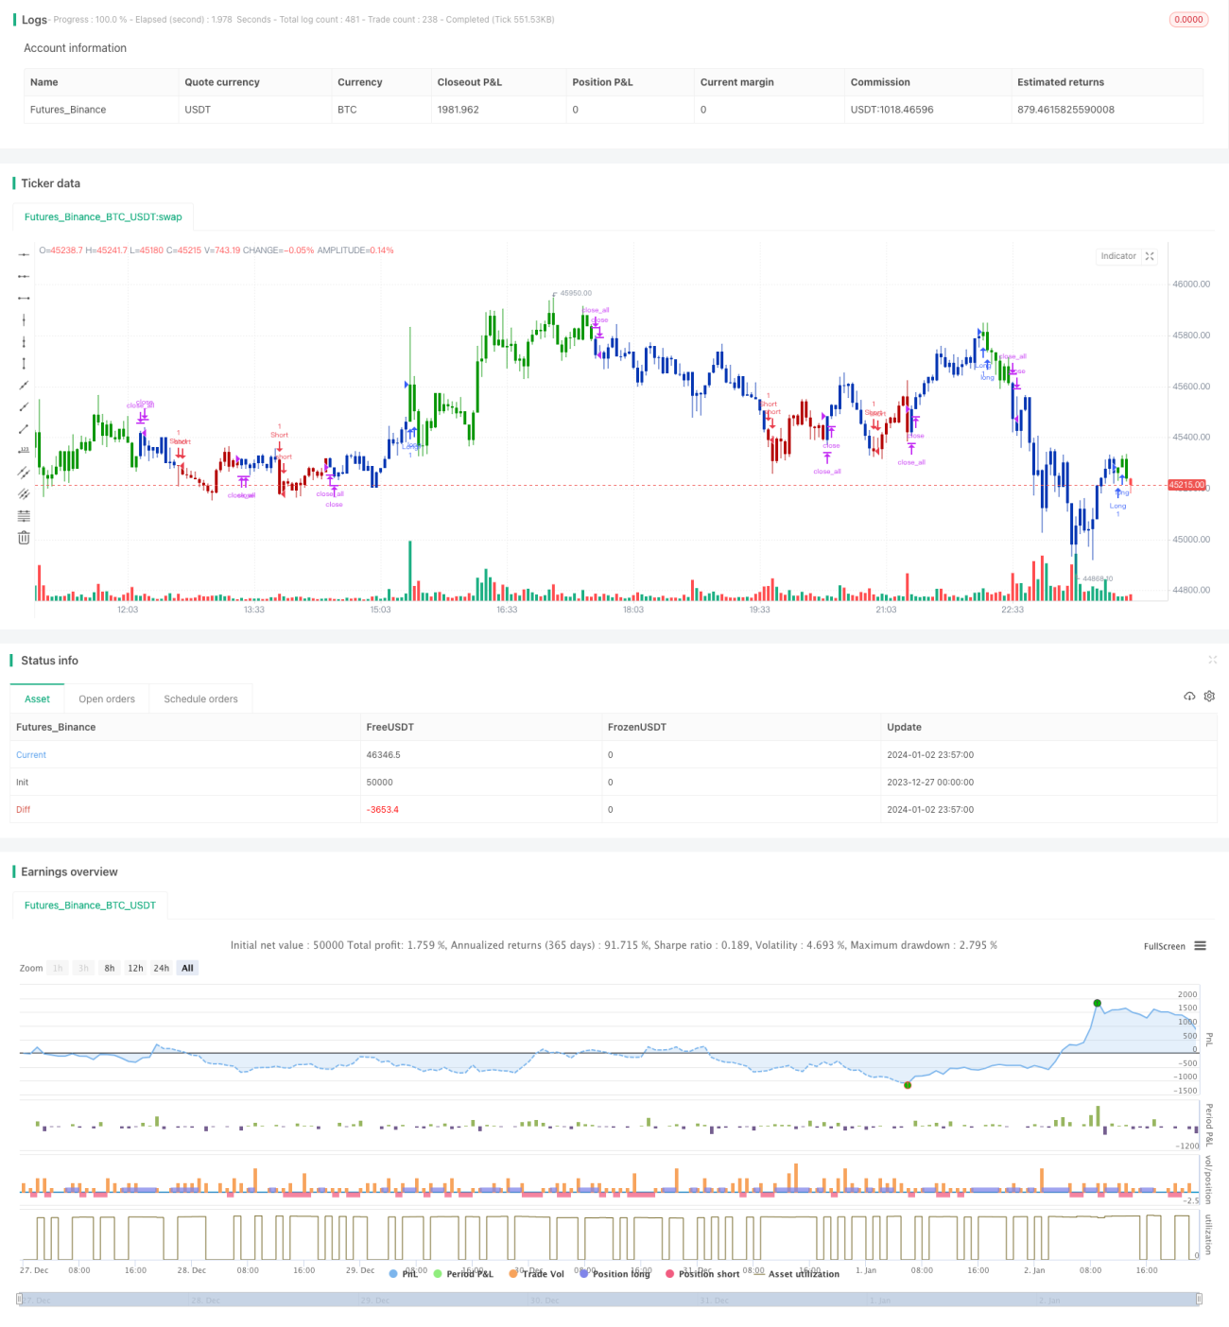Click the Closeout P&L value 1981.962
The image size is (1229, 1327).
tap(458, 110)
